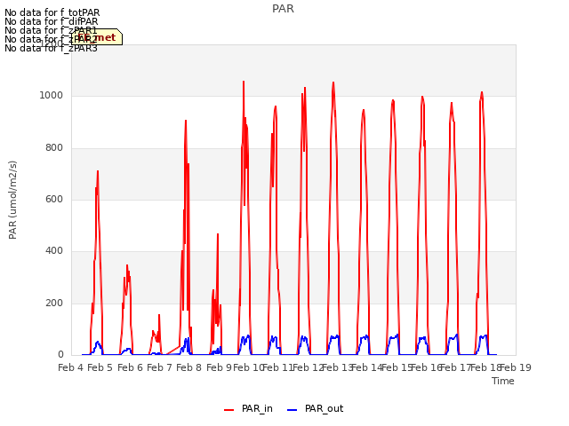Click the Feb 9 x-axis tick label
The height and width of the screenshot is (426, 569).
pyautogui.click(x=219, y=367)
